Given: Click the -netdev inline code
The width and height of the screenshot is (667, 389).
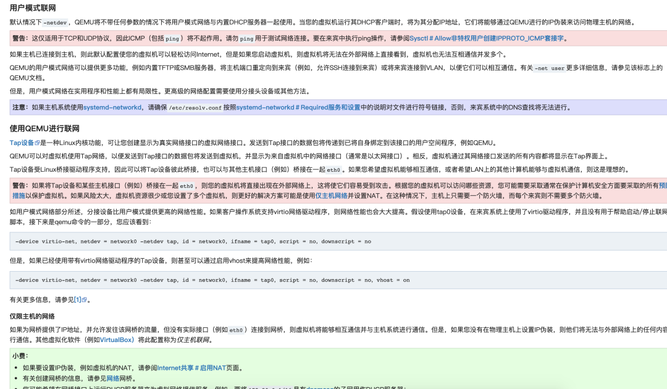Looking at the screenshot, I should (56, 23).
